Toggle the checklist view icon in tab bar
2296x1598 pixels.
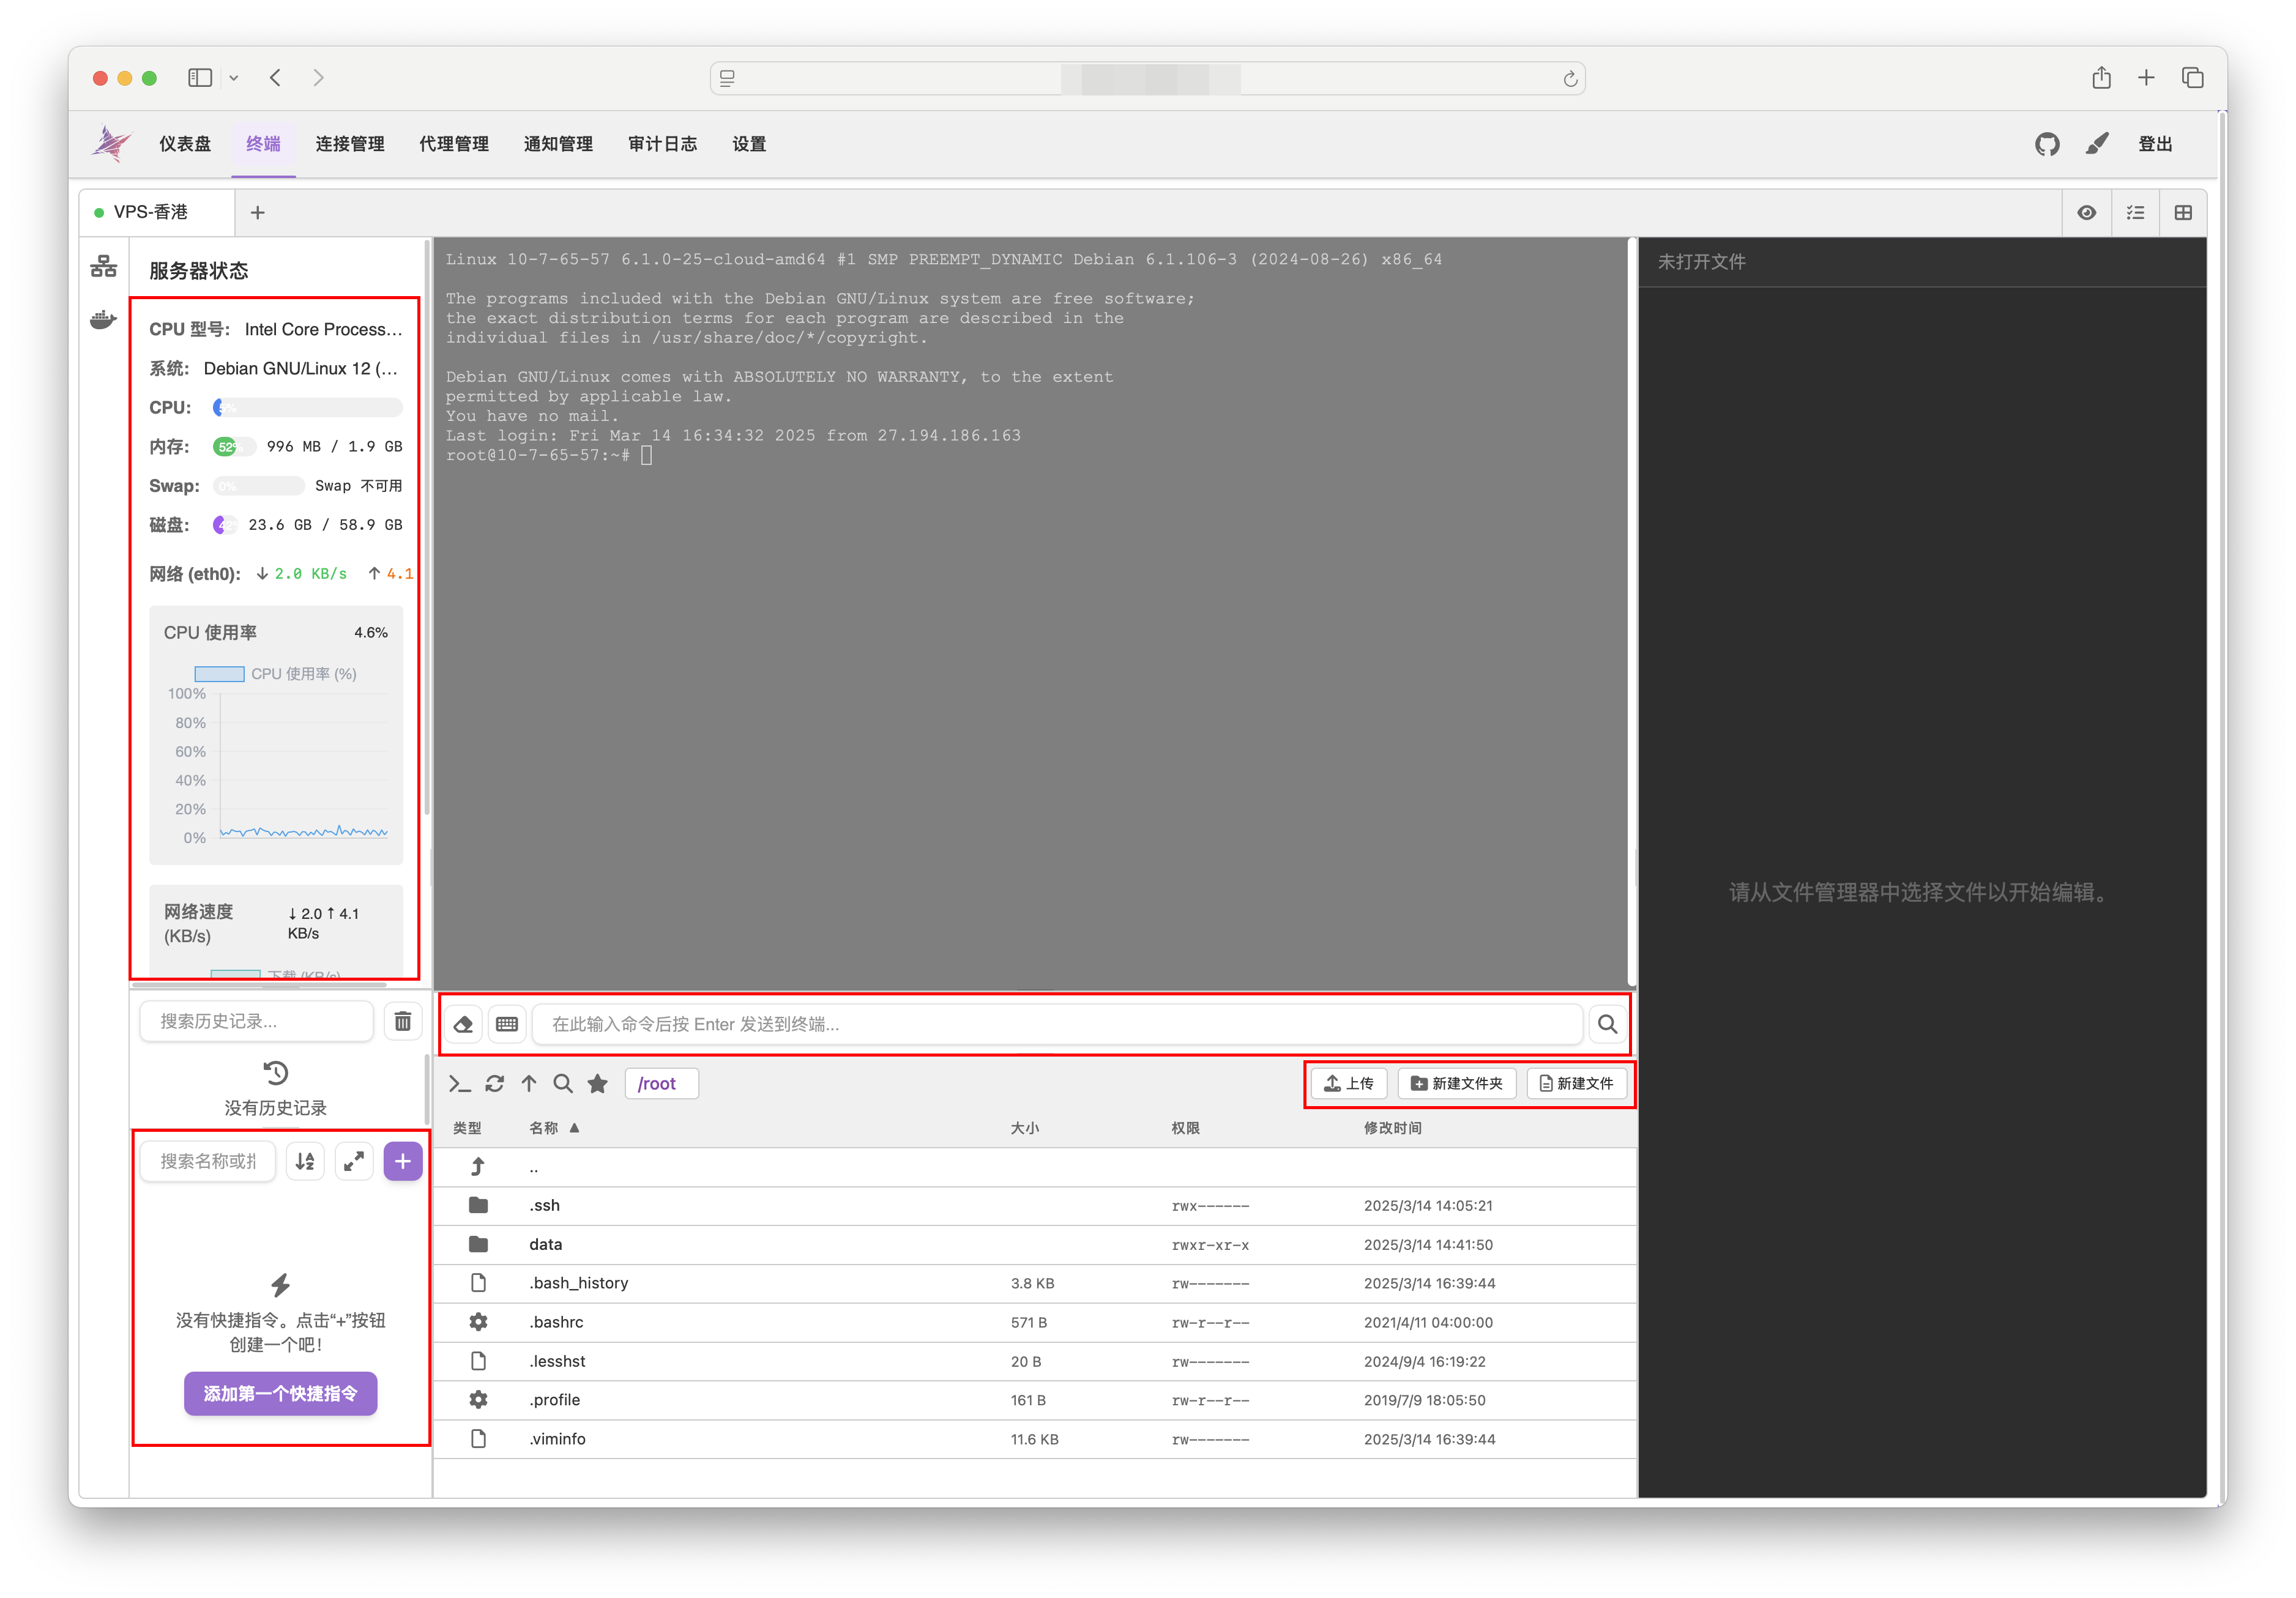pyautogui.click(x=2135, y=212)
